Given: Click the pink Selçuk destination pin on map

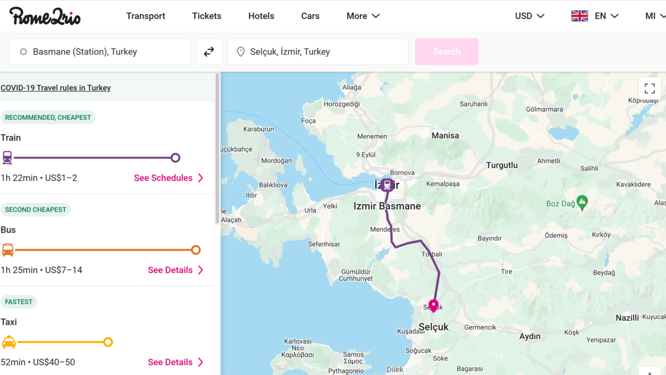Looking at the screenshot, I should (x=433, y=306).
